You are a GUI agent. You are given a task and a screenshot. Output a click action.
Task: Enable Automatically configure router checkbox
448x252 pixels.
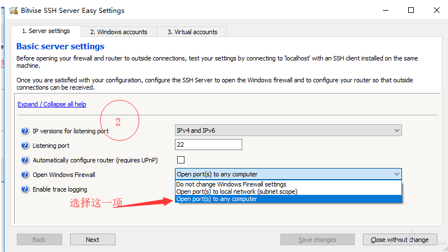181,160
